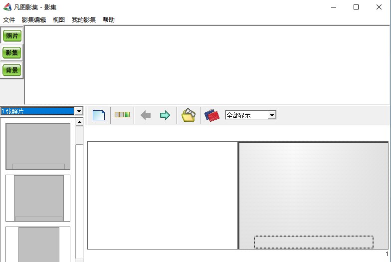Select the blank left album page

tap(163, 196)
